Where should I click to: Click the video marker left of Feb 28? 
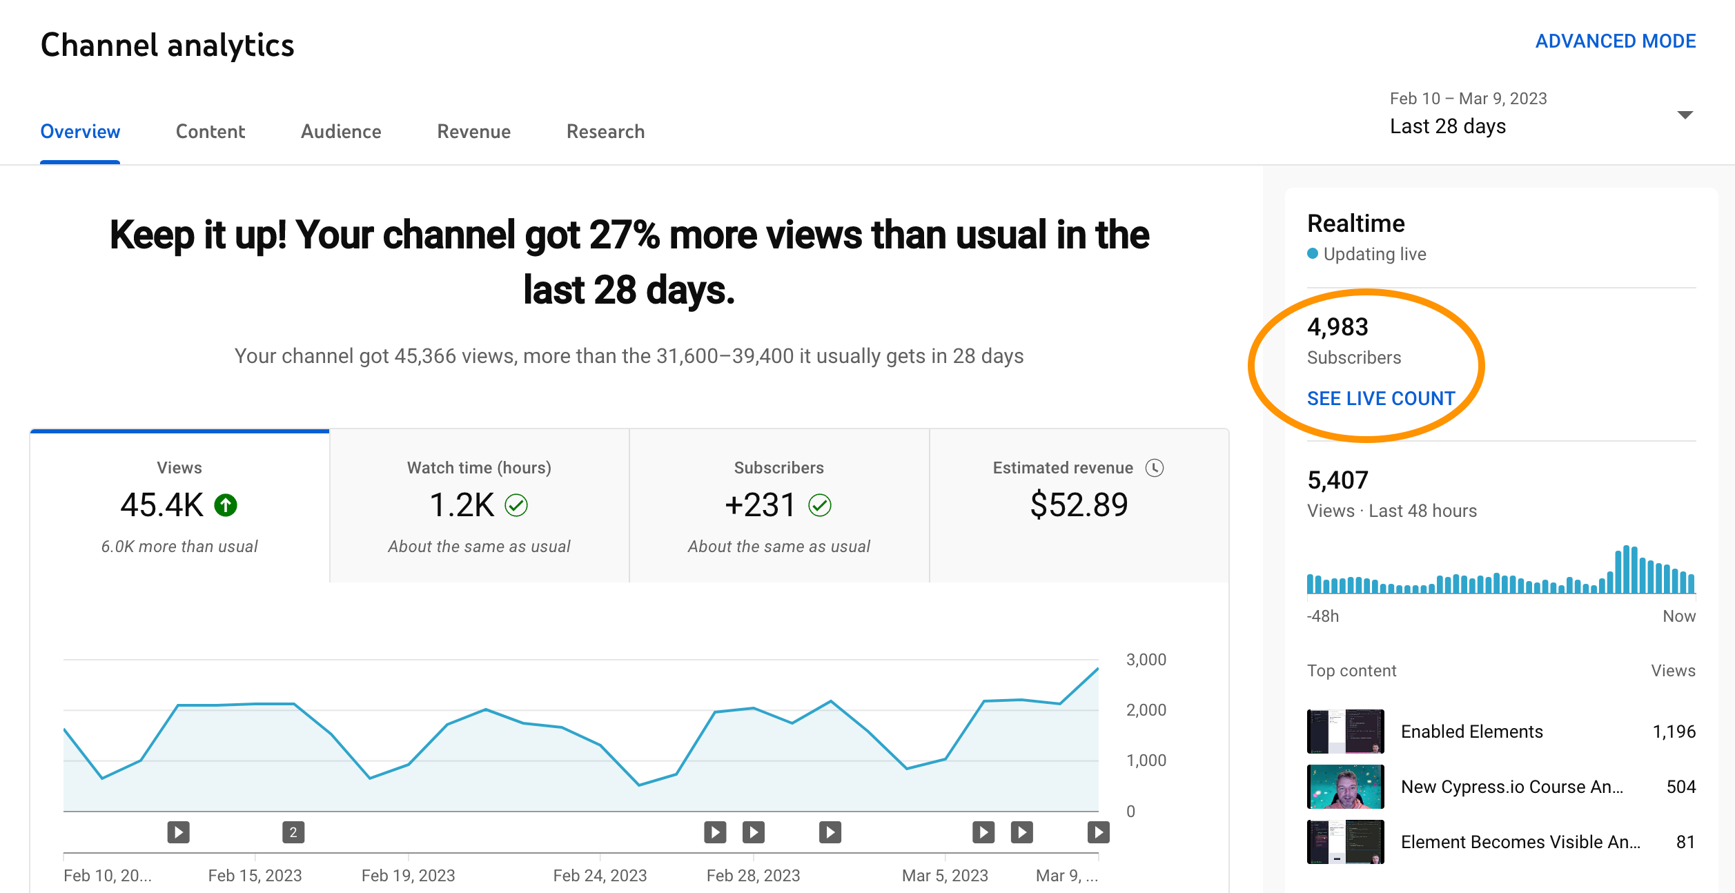[x=715, y=832]
